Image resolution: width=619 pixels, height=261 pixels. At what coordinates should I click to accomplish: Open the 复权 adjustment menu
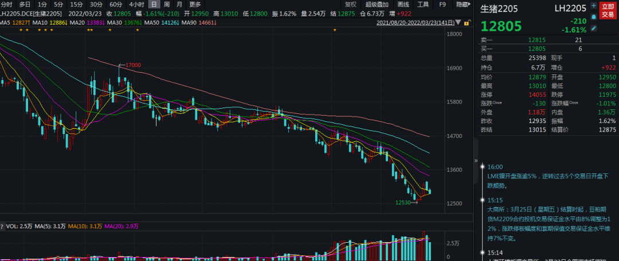351,5
